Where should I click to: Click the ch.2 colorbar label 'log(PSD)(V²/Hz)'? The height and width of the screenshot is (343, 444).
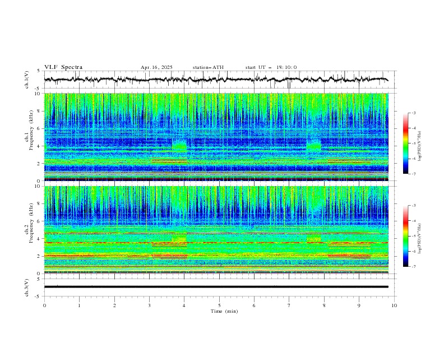[x=420, y=238]
